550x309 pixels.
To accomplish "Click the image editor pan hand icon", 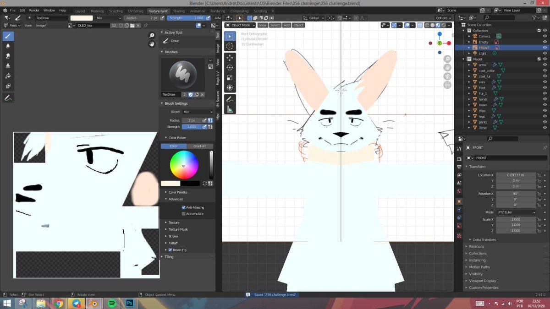I will click(152, 44).
